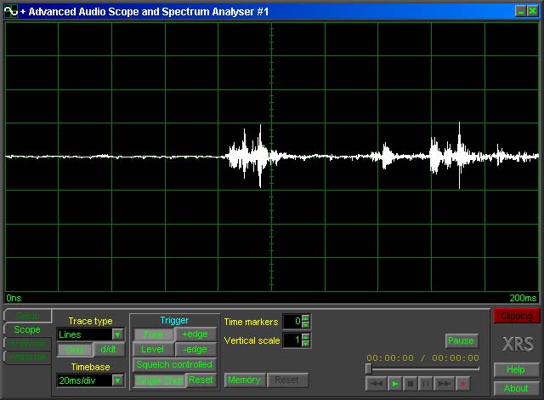Decrease Time markers with down arrow

click(x=306, y=325)
